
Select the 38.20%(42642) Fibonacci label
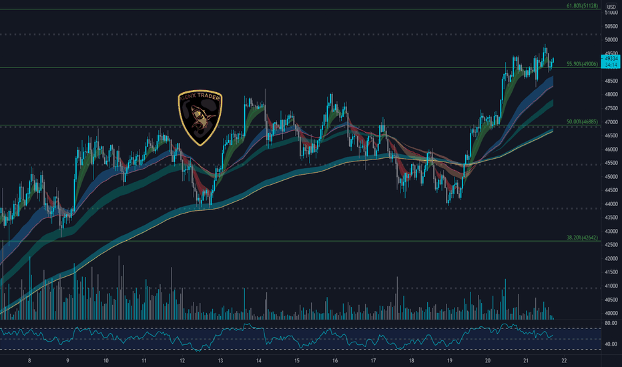pyautogui.click(x=582, y=238)
